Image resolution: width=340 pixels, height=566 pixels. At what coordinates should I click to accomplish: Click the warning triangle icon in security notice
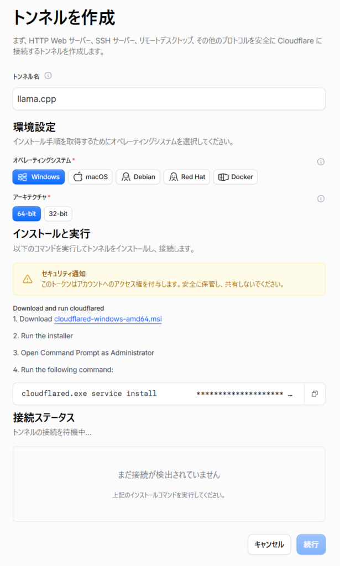pyautogui.click(x=28, y=279)
